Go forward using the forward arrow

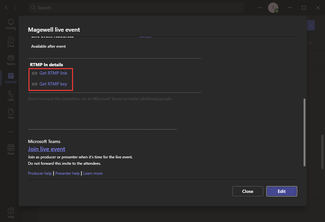(x=16, y=8)
